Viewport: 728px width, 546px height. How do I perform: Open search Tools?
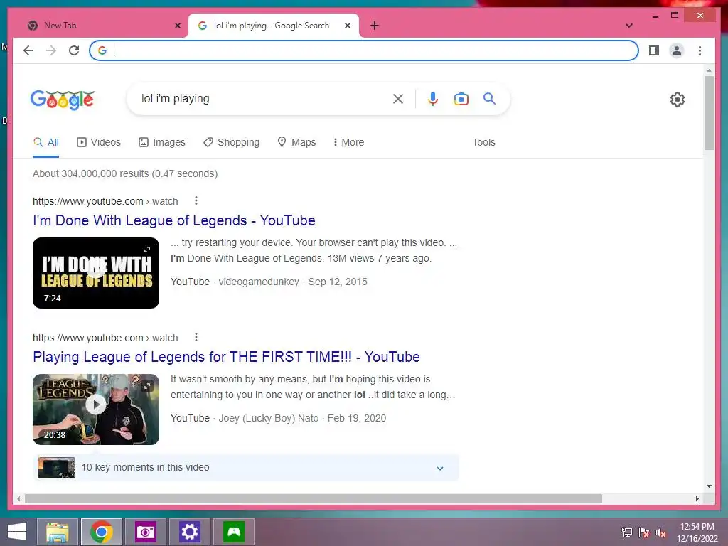pyautogui.click(x=483, y=142)
